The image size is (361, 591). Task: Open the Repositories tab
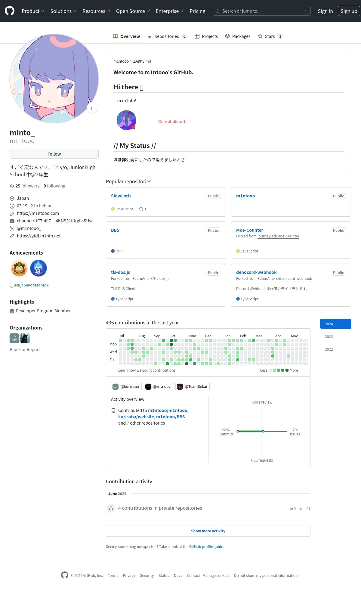pyautogui.click(x=167, y=36)
